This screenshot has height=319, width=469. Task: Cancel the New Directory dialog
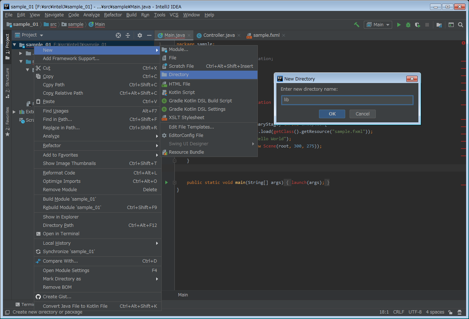[362, 114]
